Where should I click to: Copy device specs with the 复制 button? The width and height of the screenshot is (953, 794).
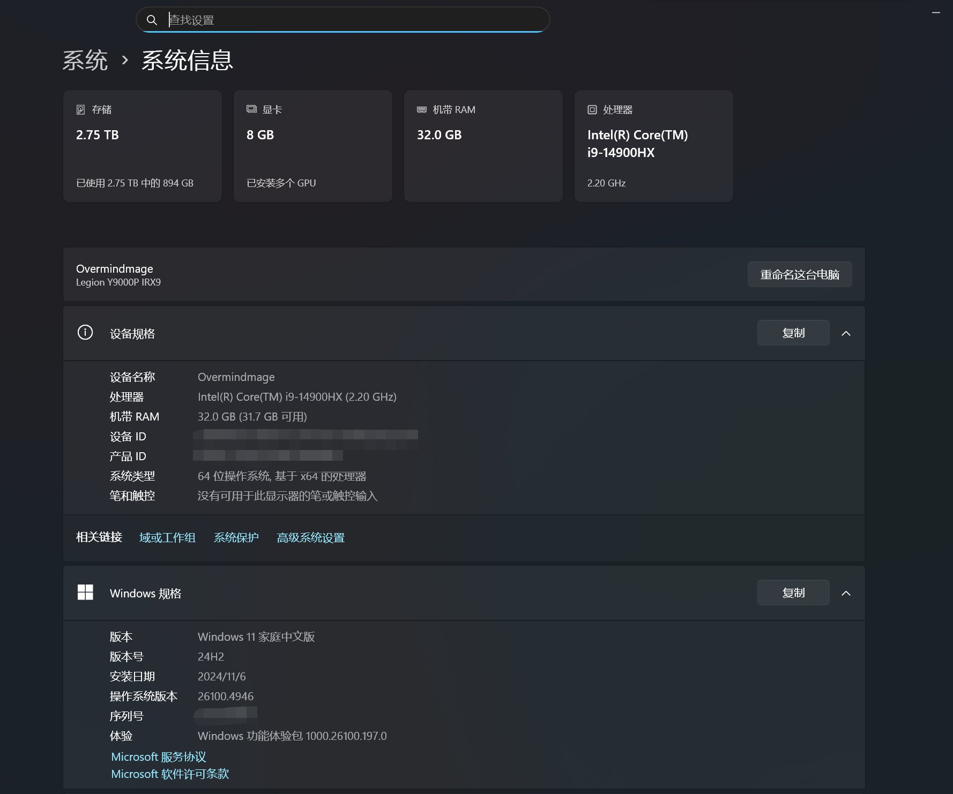793,332
